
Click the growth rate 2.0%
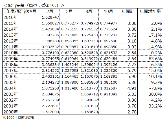click(156, 23)
